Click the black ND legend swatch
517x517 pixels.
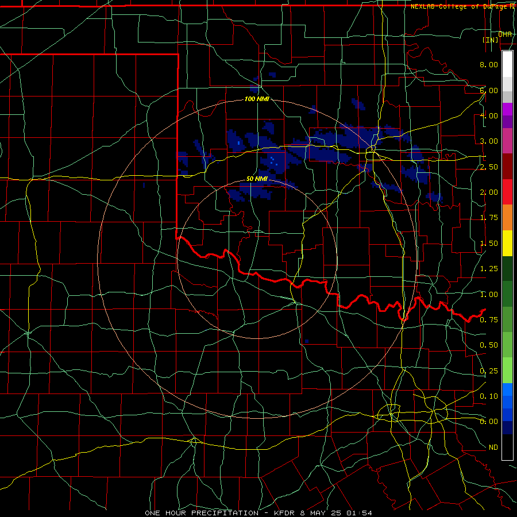pyautogui.click(x=507, y=447)
